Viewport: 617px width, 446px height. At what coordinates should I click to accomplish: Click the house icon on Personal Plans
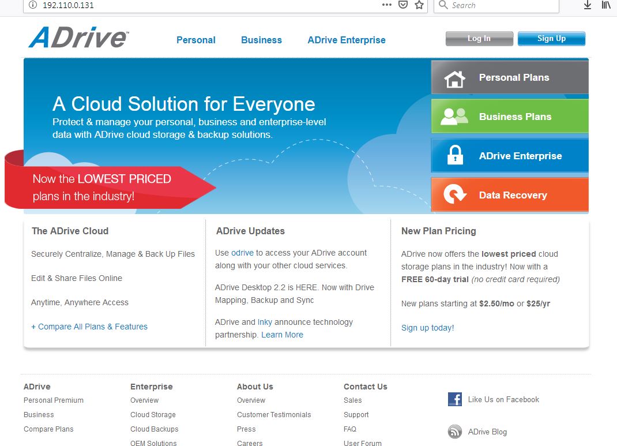(454, 78)
